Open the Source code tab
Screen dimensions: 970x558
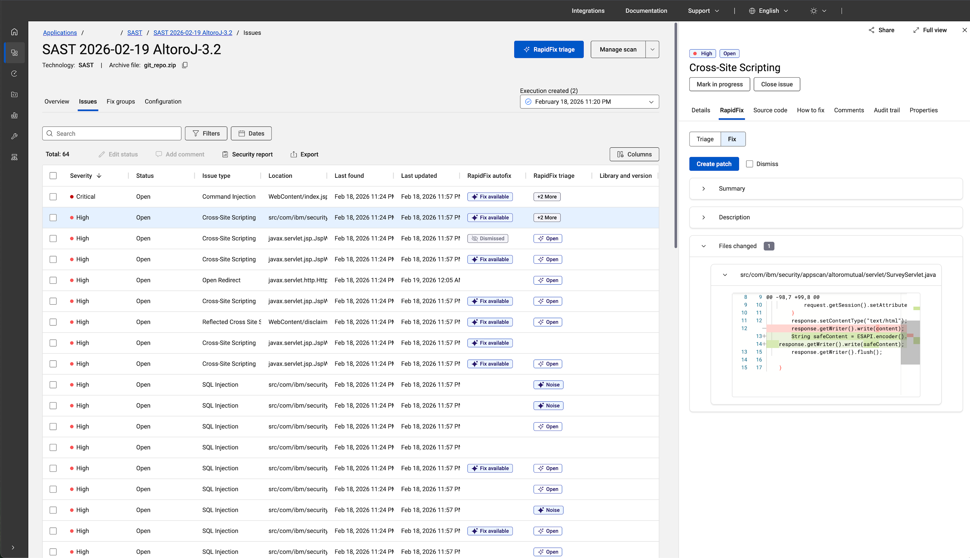coord(770,110)
